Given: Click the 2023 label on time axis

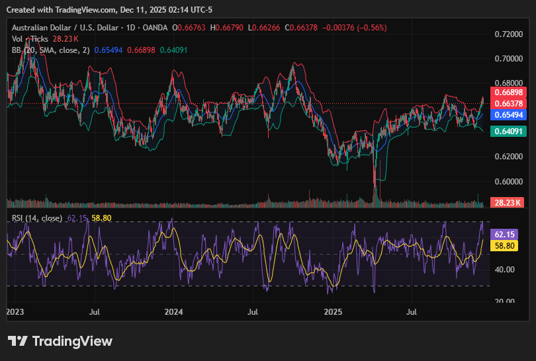Looking at the screenshot, I should [x=15, y=311].
